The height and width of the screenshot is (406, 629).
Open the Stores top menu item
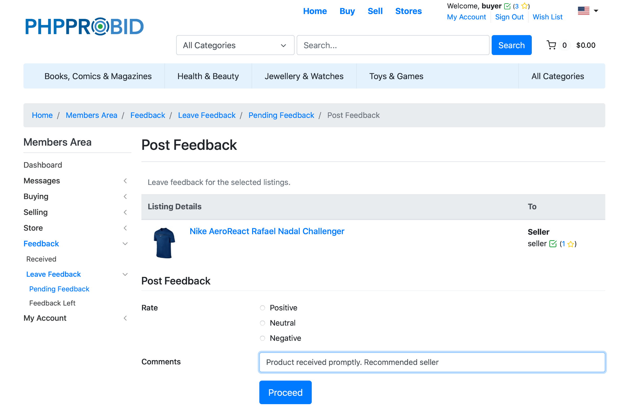pyautogui.click(x=408, y=11)
